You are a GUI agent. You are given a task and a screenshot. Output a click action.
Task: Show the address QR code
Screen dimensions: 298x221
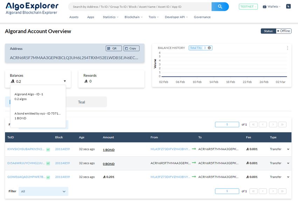click(114, 49)
